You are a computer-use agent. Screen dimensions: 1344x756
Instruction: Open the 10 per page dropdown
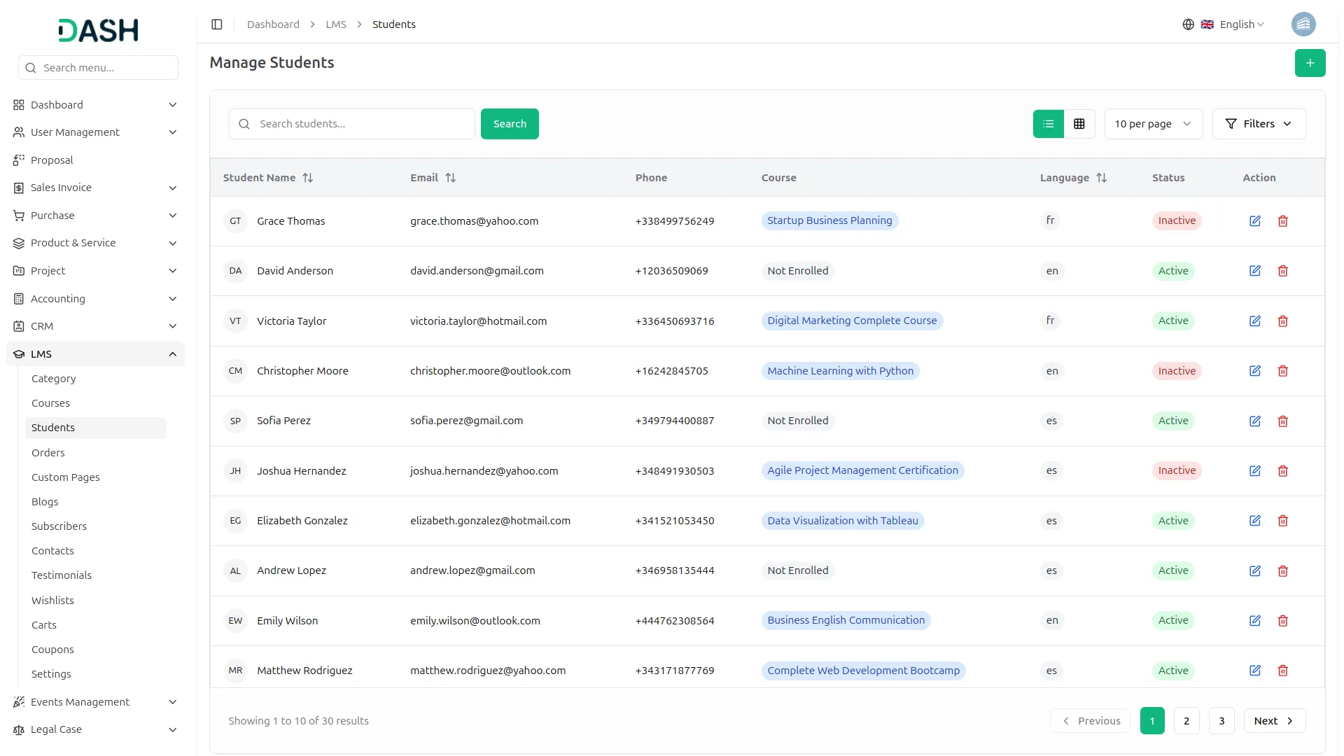pos(1152,124)
